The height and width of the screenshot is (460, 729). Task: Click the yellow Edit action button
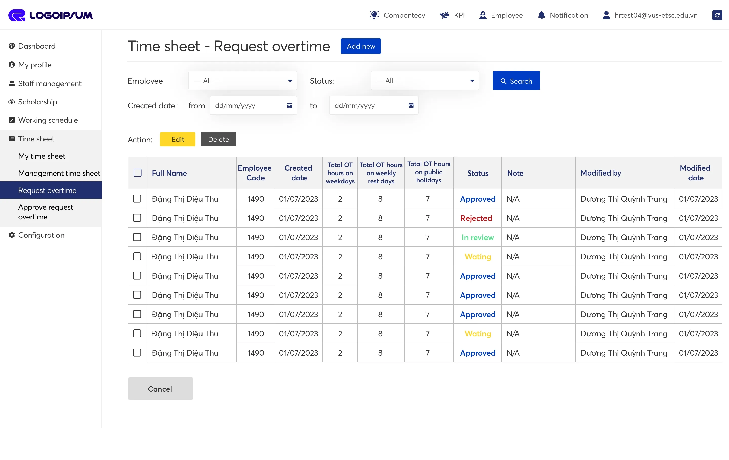pyautogui.click(x=177, y=139)
